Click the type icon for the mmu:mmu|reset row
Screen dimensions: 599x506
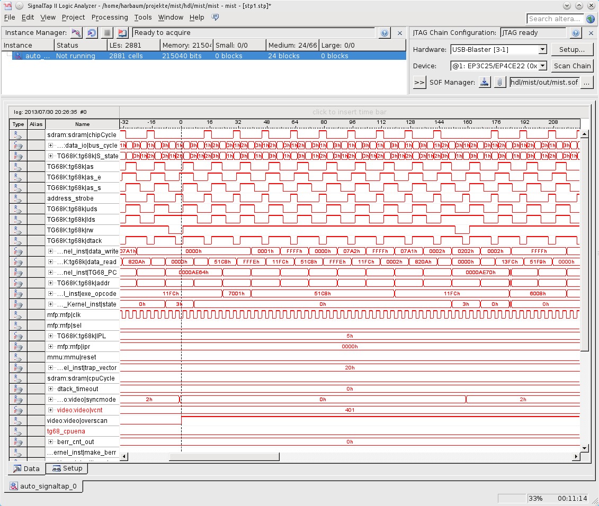(x=18, y=357)
